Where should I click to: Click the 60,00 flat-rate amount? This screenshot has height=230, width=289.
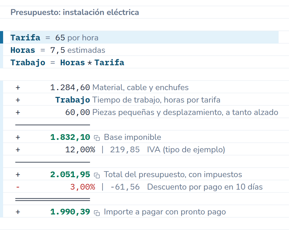point(78,112)
